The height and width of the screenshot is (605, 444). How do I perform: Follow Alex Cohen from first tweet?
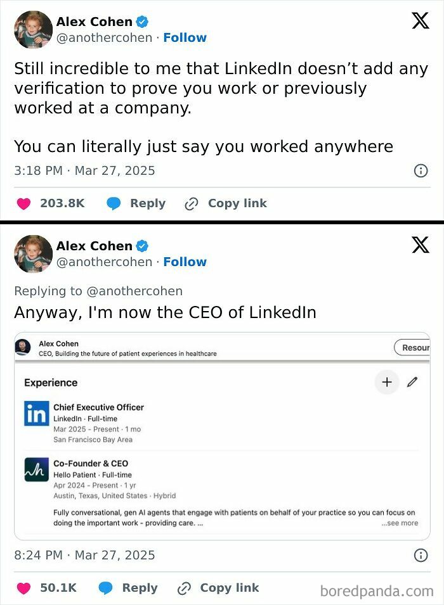tap(185, 37)
